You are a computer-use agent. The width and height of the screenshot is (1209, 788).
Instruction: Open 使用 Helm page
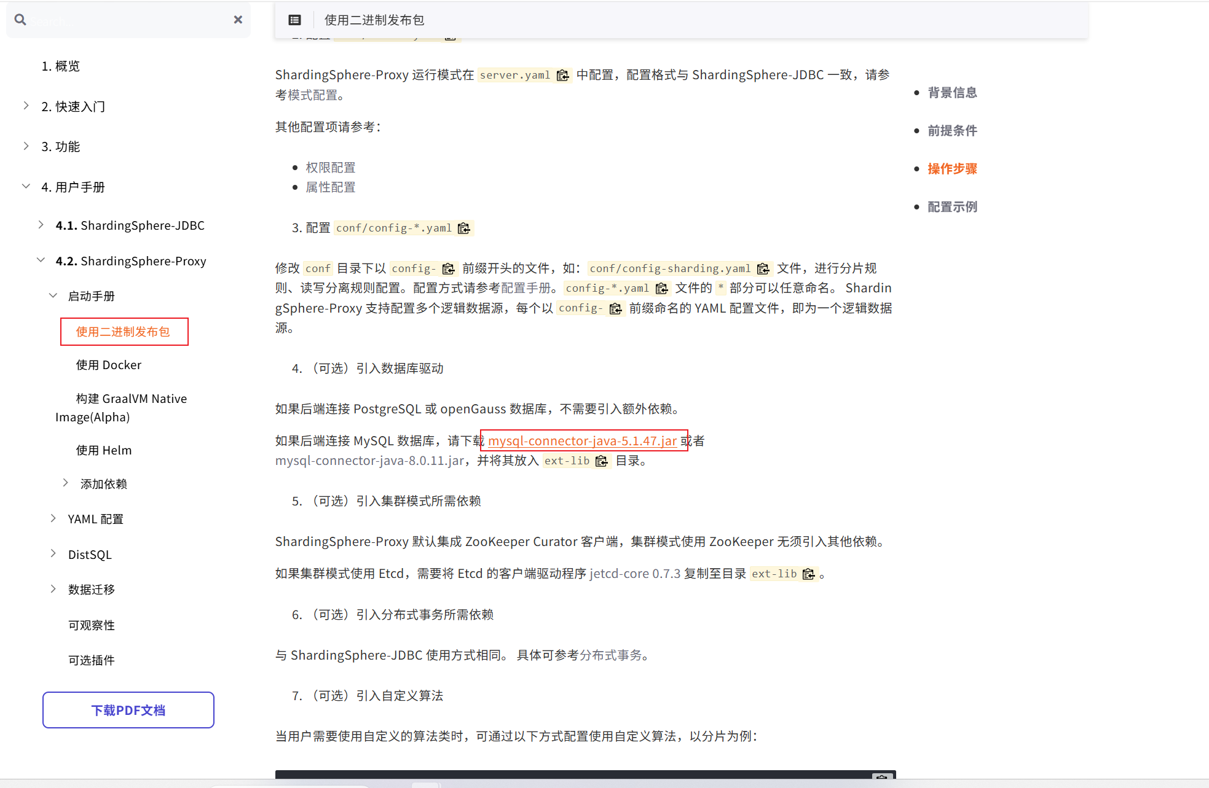tap(104, 450)
